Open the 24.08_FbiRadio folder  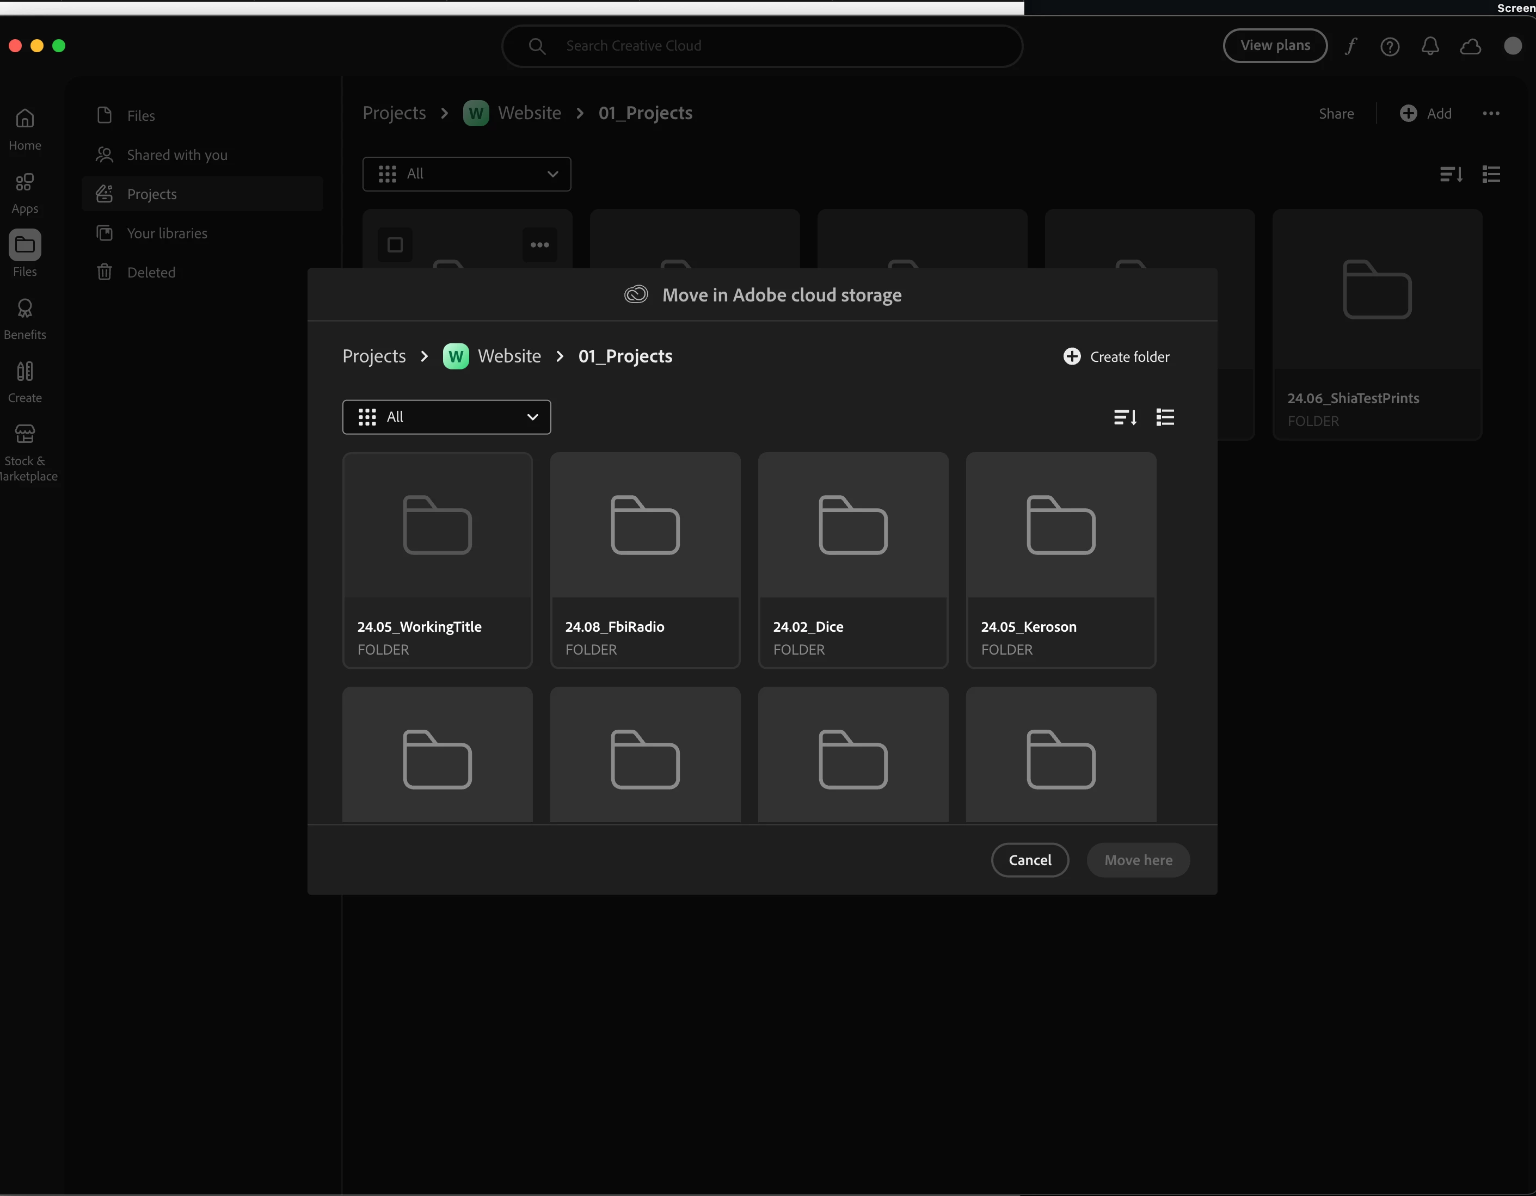point(644,560)
